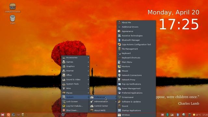Open the weather applet showing 18 °C
208x117 pixels.
(197, 115)
